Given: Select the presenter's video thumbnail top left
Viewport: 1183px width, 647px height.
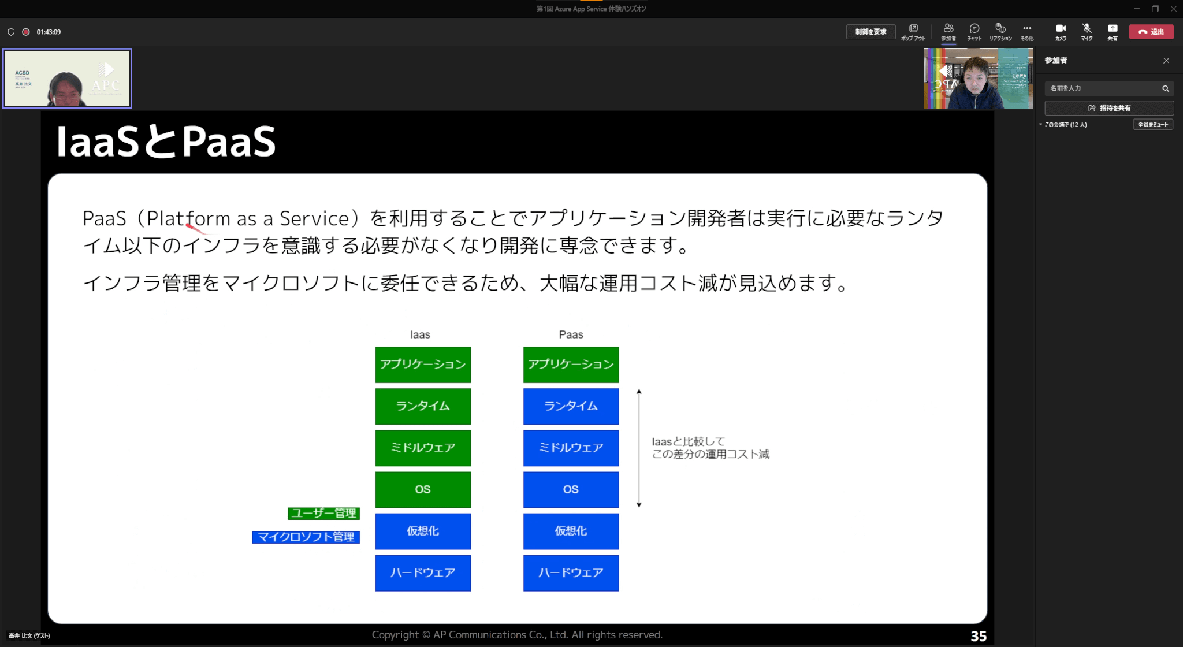Looking at the screenshot, I should click(66, 78).
